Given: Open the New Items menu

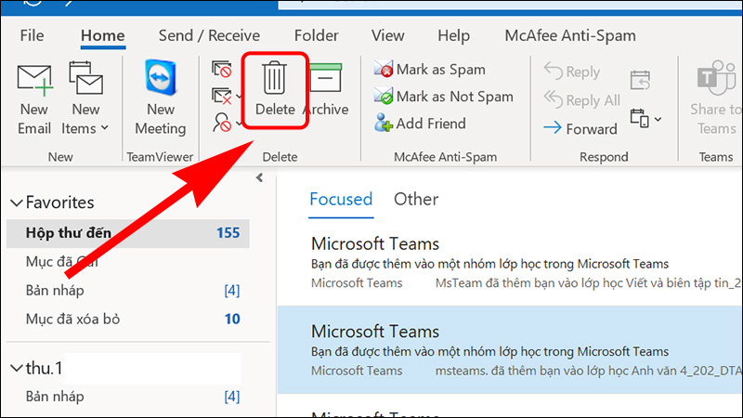Looking at the screenshot, I should tap(85, 98).
